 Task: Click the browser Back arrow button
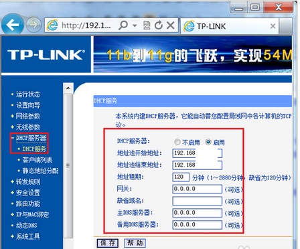13,25
